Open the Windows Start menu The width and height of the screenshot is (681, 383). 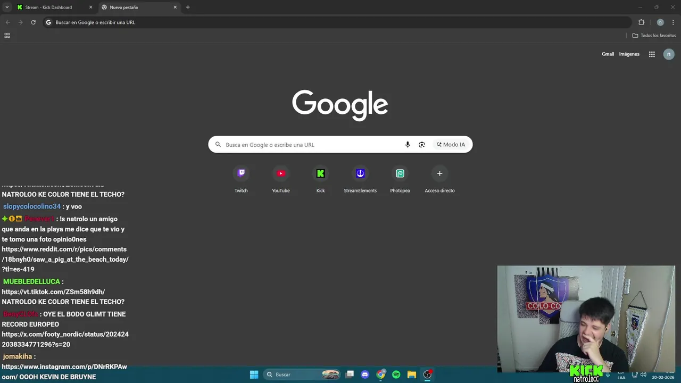254,374
